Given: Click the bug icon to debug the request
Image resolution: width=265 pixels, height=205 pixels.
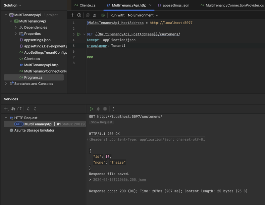Looking at the screenshot, I should pyautogui.click(x=98, y=108).
